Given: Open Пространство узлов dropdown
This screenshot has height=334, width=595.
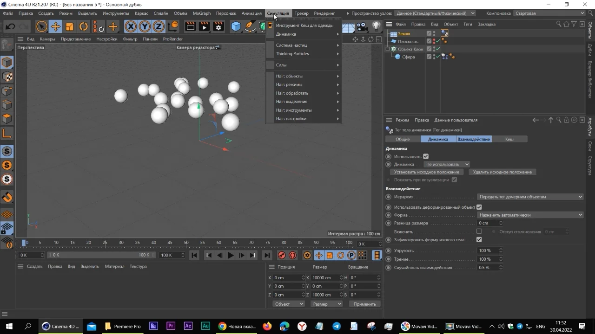Looking at the screenshot, I should (x=435, y=13).
